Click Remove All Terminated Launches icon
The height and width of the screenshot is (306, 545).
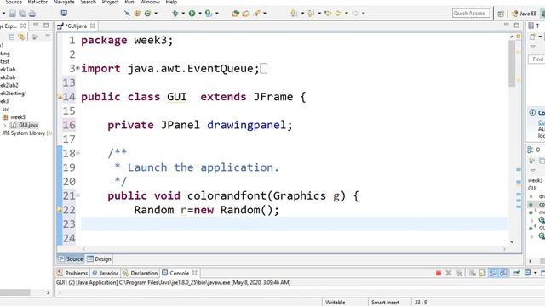tap(459, 273)
